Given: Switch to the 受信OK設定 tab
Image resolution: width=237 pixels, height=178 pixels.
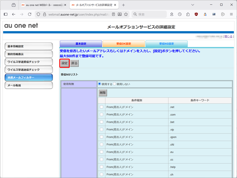Looking at the screenshot, I should [x=124, y=44].
